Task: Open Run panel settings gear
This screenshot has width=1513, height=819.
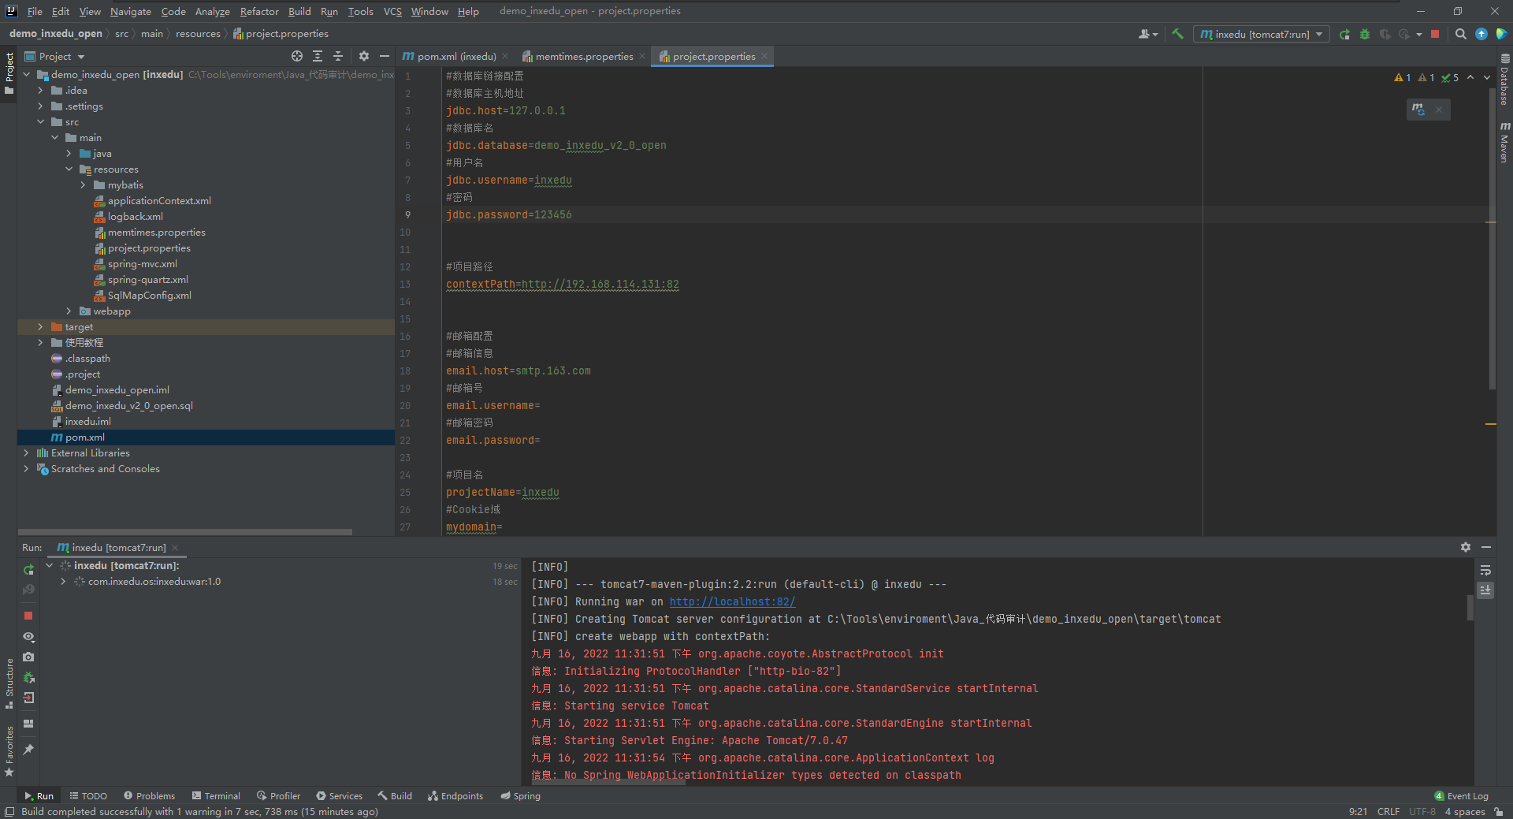Action: tap(1465, 547)
